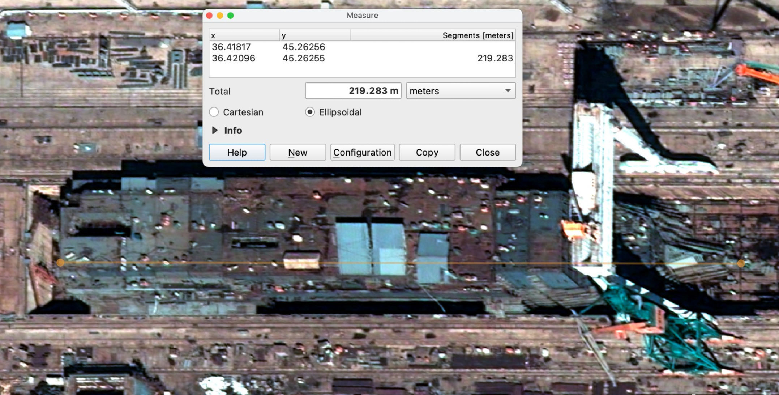The width and height of the screenshot is (779, 395).
Task: Expand the Info section triangle
Action: tap(215, 130)
